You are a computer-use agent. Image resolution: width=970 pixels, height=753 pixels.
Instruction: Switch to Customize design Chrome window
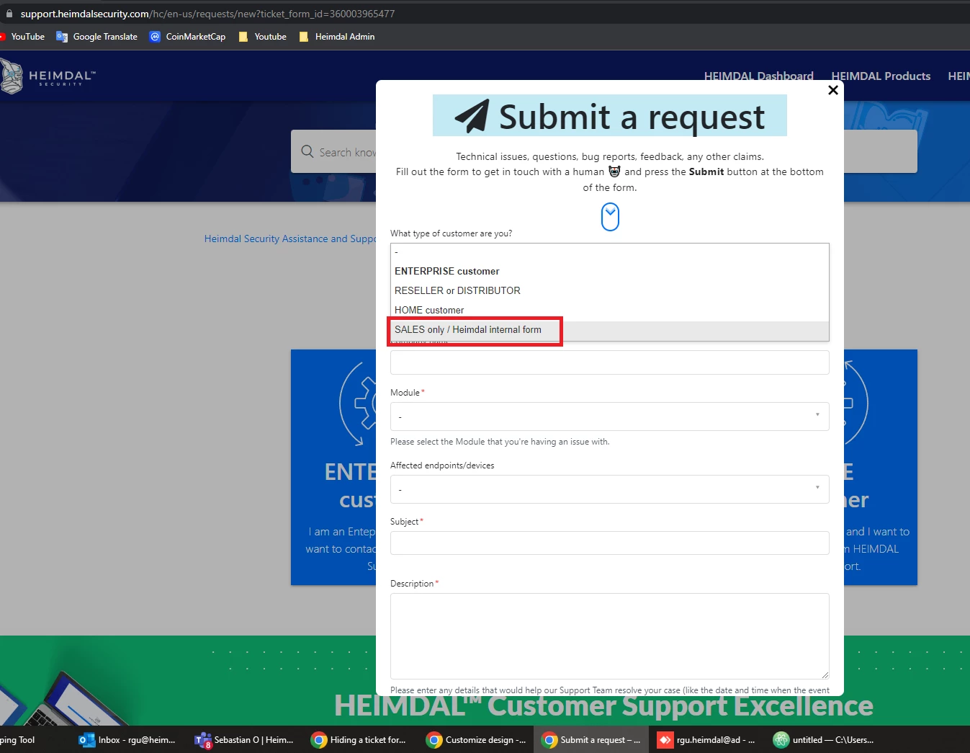(476, 740)
